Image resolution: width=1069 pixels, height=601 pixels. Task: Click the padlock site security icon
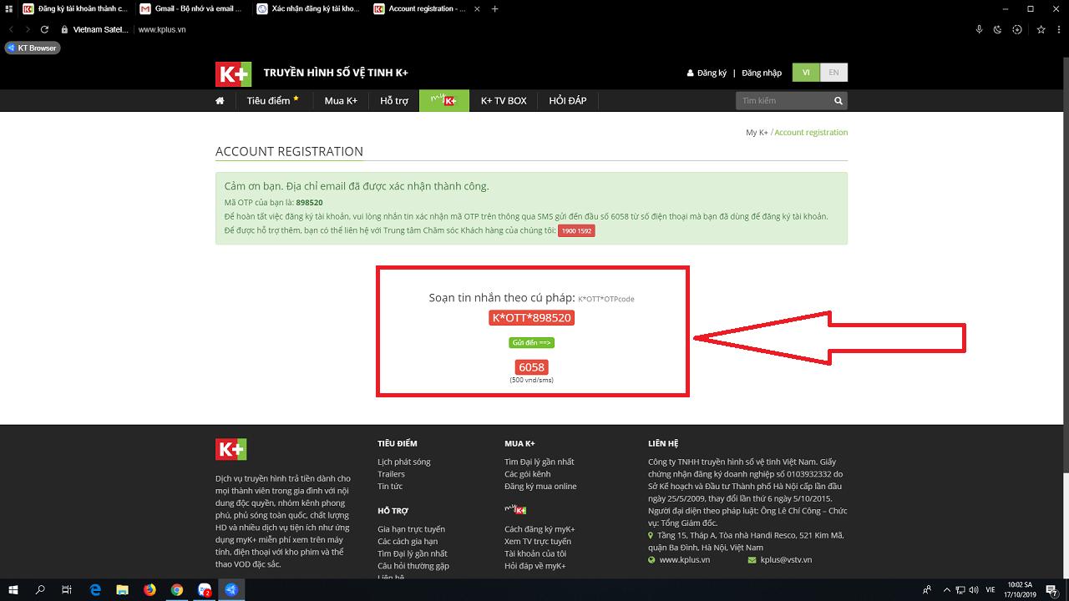pos(64,29)
